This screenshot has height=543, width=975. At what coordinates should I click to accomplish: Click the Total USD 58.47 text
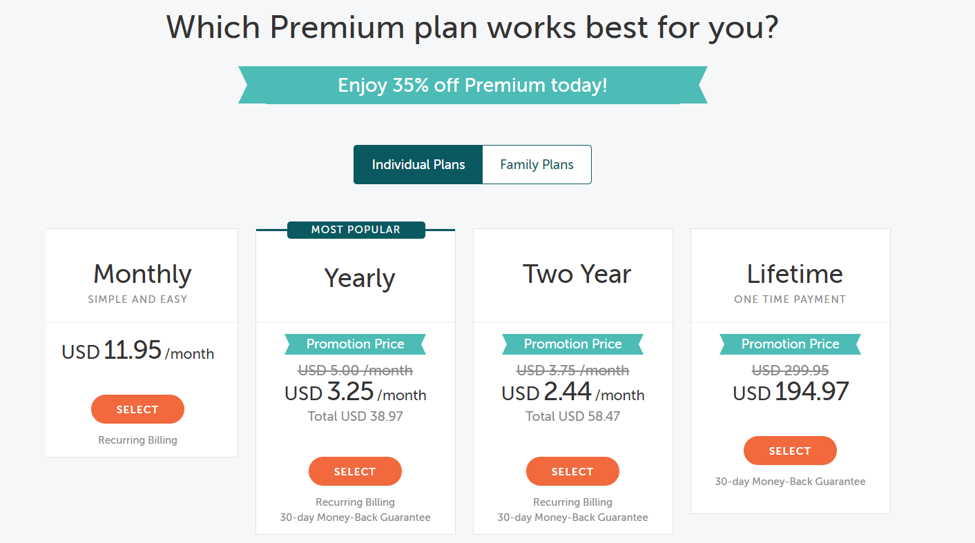tap(572, 417)
